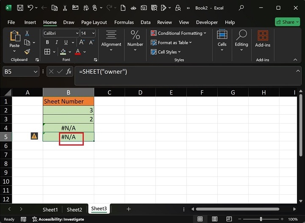Open the title bar Search magnifier
305x223 pixels.
[x=241, y=8]
